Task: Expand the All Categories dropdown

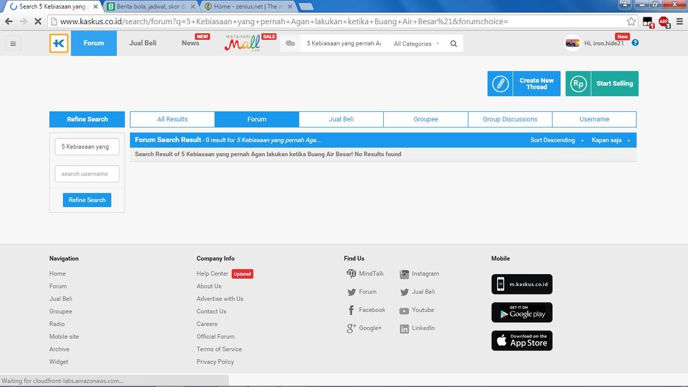Action: tap(417, 44)
